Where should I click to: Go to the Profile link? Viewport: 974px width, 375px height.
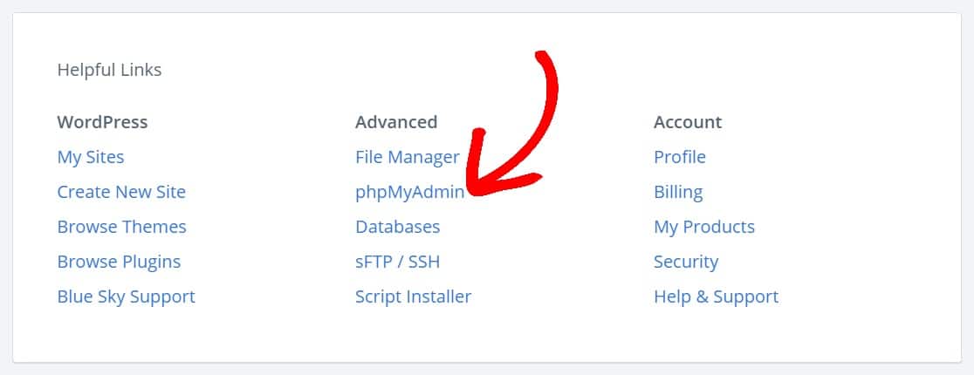679,157
